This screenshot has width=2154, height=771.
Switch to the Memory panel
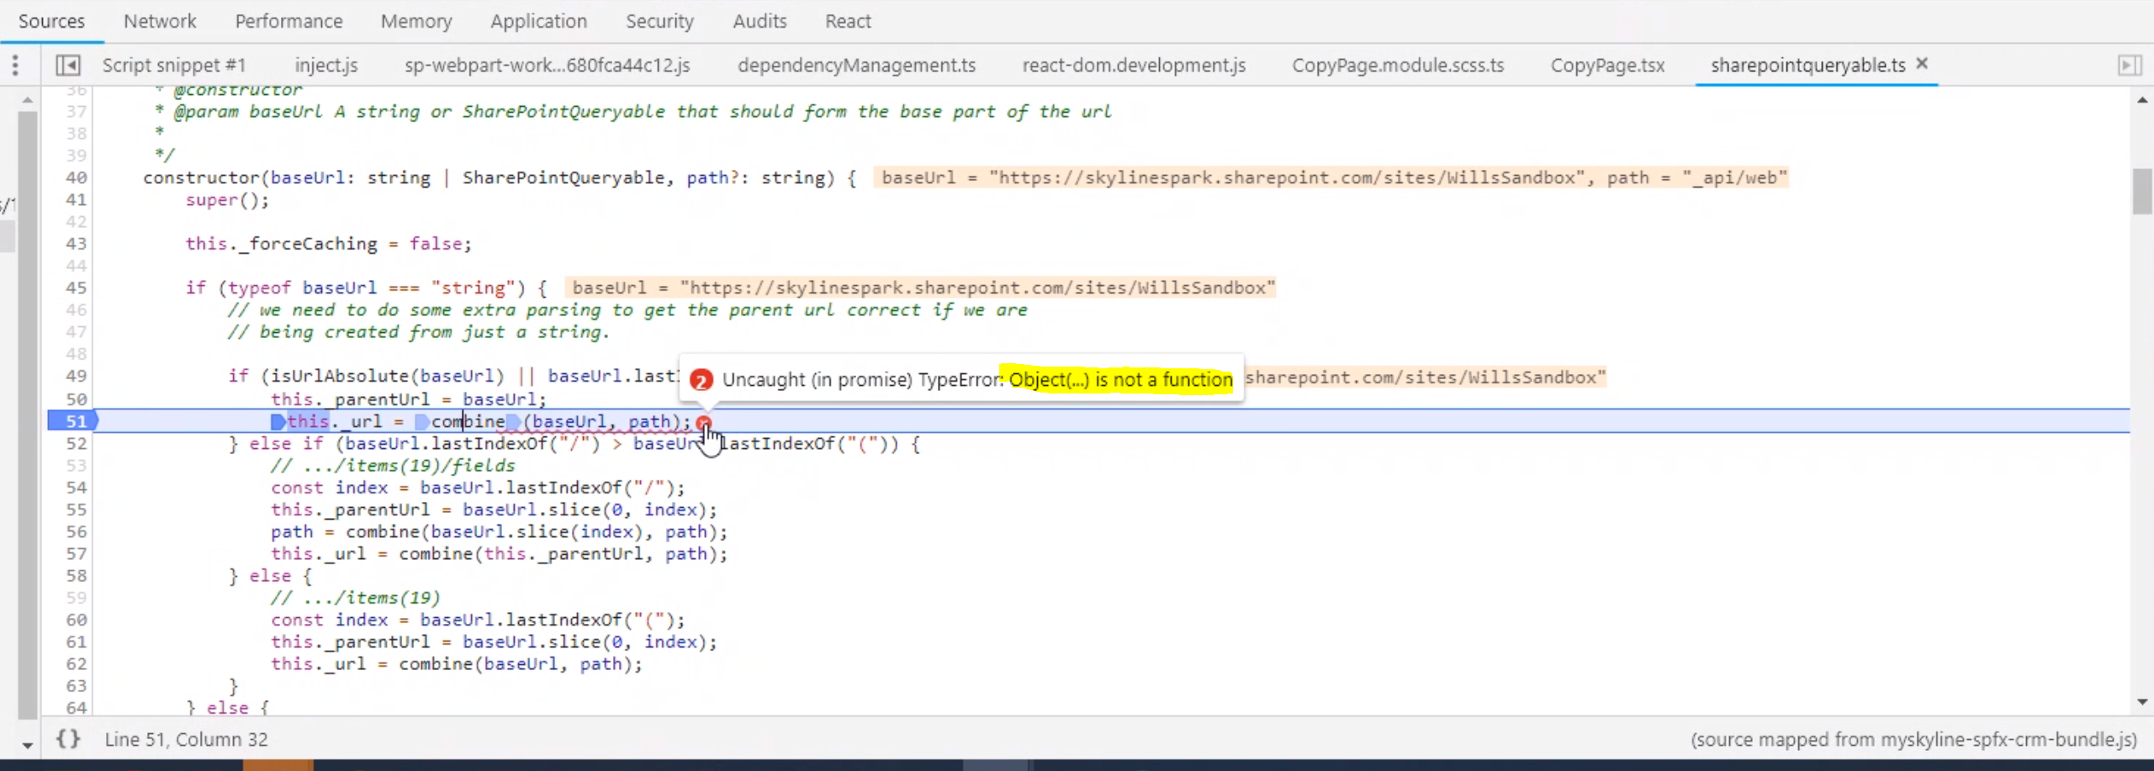416,20
